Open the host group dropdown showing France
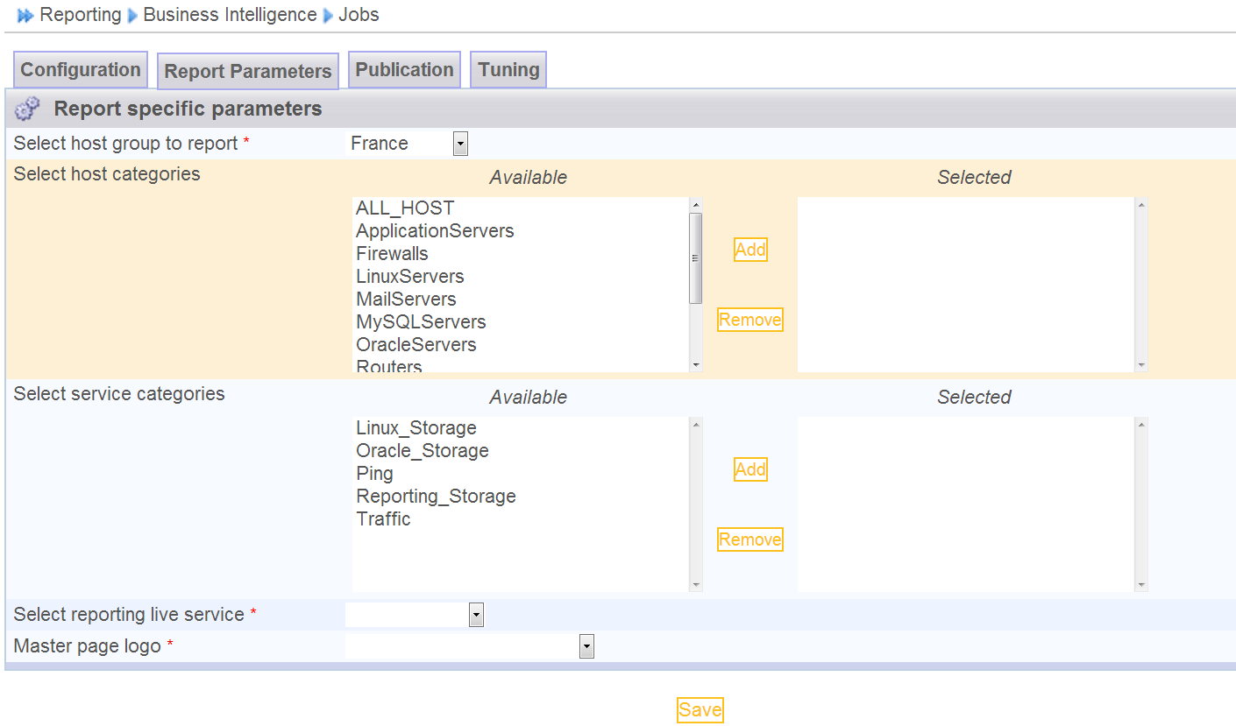Screen dimensions: 1236x726 click(408, 144)
